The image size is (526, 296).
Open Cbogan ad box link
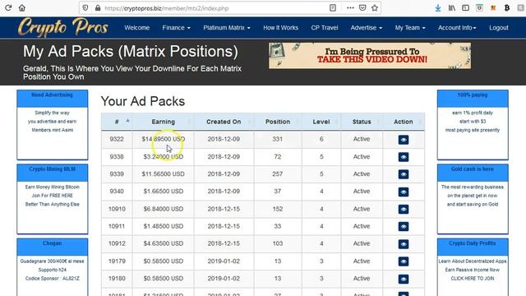pos(53,266)
